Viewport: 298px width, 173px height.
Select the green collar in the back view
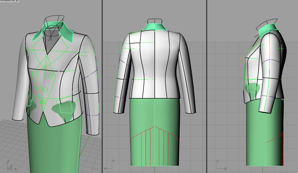tap(154, 27)
